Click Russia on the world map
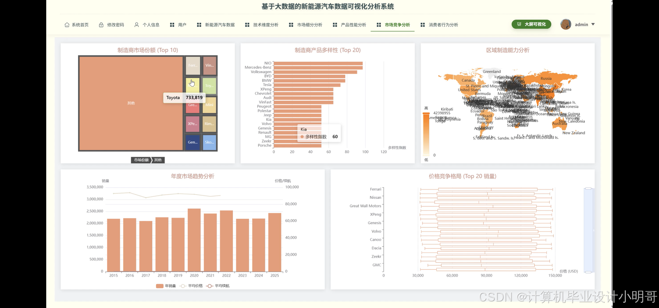659x308 pixels. [x=546, y=79]
